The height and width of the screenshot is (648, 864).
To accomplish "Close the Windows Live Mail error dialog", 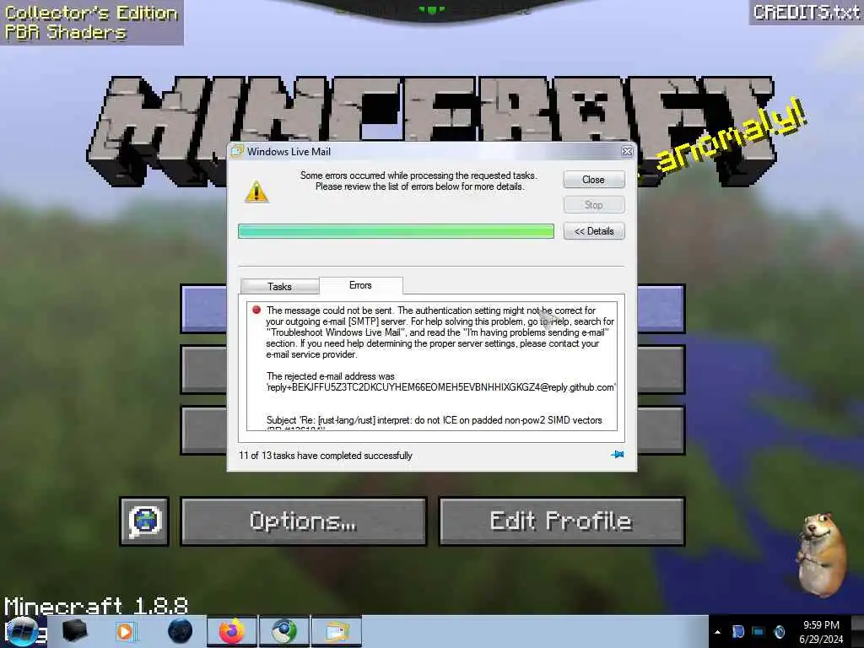I will point(593,180).
